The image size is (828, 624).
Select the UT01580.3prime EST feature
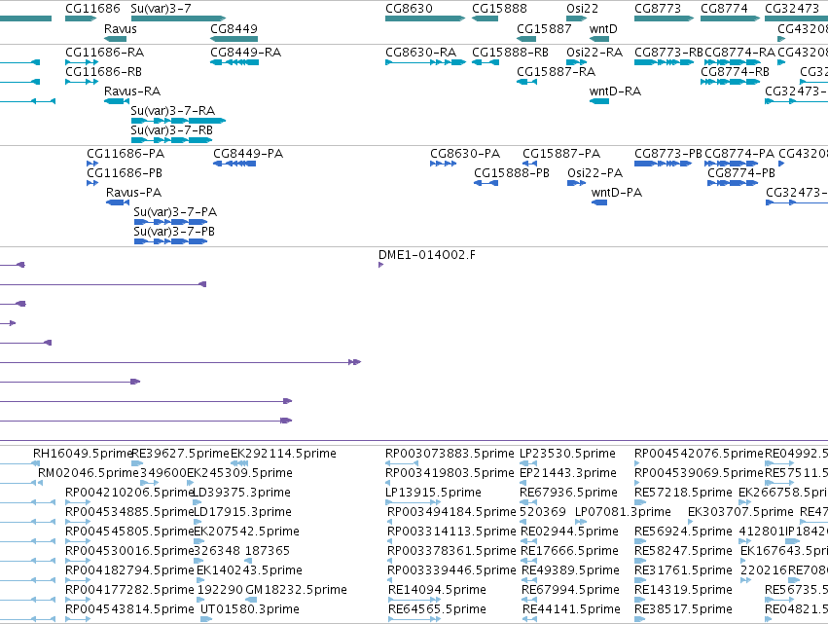click(x=206, y=619)
